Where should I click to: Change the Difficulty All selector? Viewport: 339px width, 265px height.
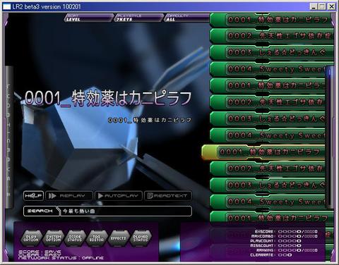pos(187,18)
